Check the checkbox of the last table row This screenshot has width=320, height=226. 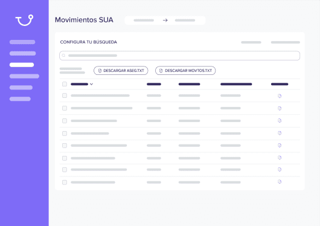[x=65, y=182]
